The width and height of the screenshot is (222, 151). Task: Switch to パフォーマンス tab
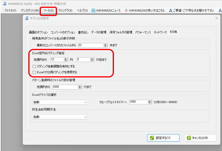pos(143,32)
